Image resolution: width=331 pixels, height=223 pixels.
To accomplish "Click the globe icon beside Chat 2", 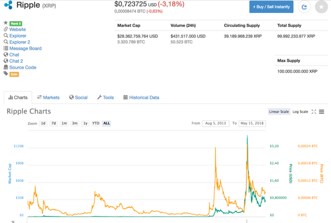I will (6, 60).
